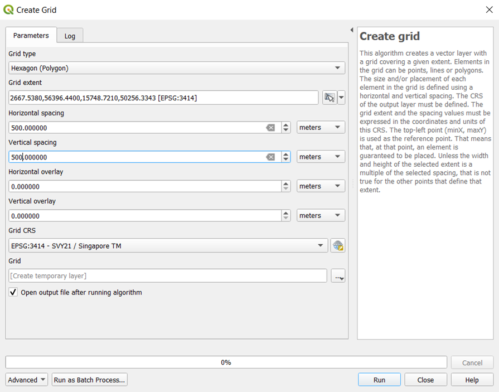The height and width of the screenshot is (392, 499).
Task: Open the Grid CRS dropdown
Action: (x=168, y=245)
